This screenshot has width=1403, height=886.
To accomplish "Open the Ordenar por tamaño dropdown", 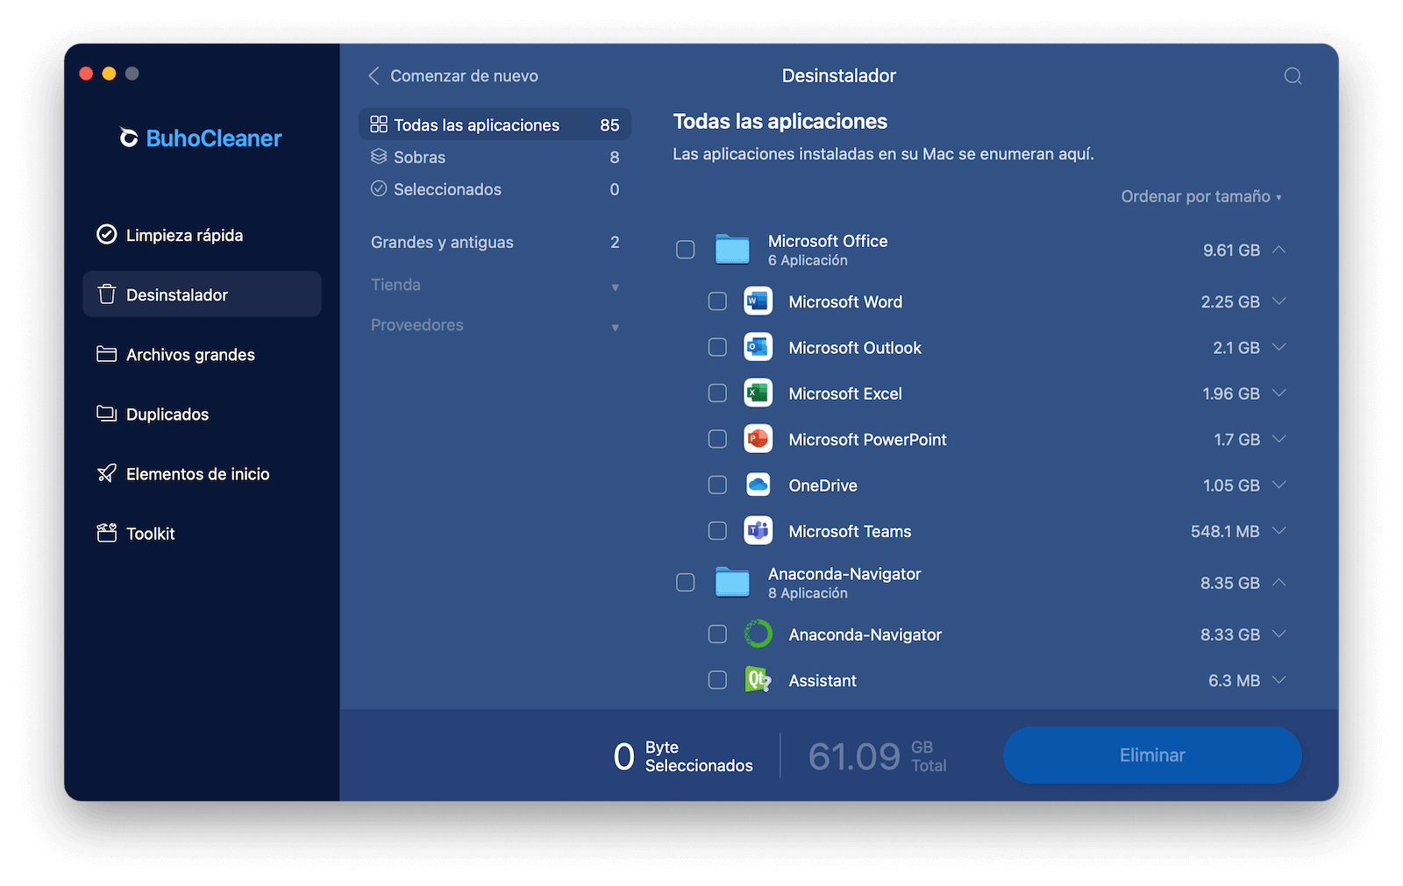I will (x=1201, y=196).
